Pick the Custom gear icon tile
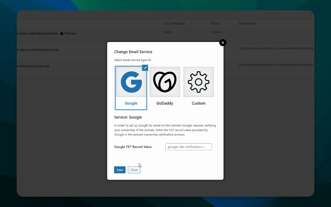The width and height of the screenshot is (331, 207). tap(199, 82)
